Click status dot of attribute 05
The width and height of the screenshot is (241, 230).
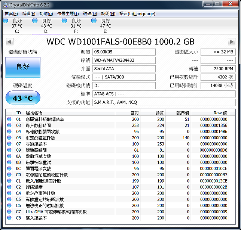[9, 137]
